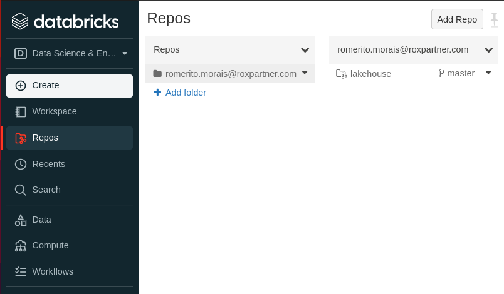
Task: Click the plus icon next to Add folder
Action: 157,93
